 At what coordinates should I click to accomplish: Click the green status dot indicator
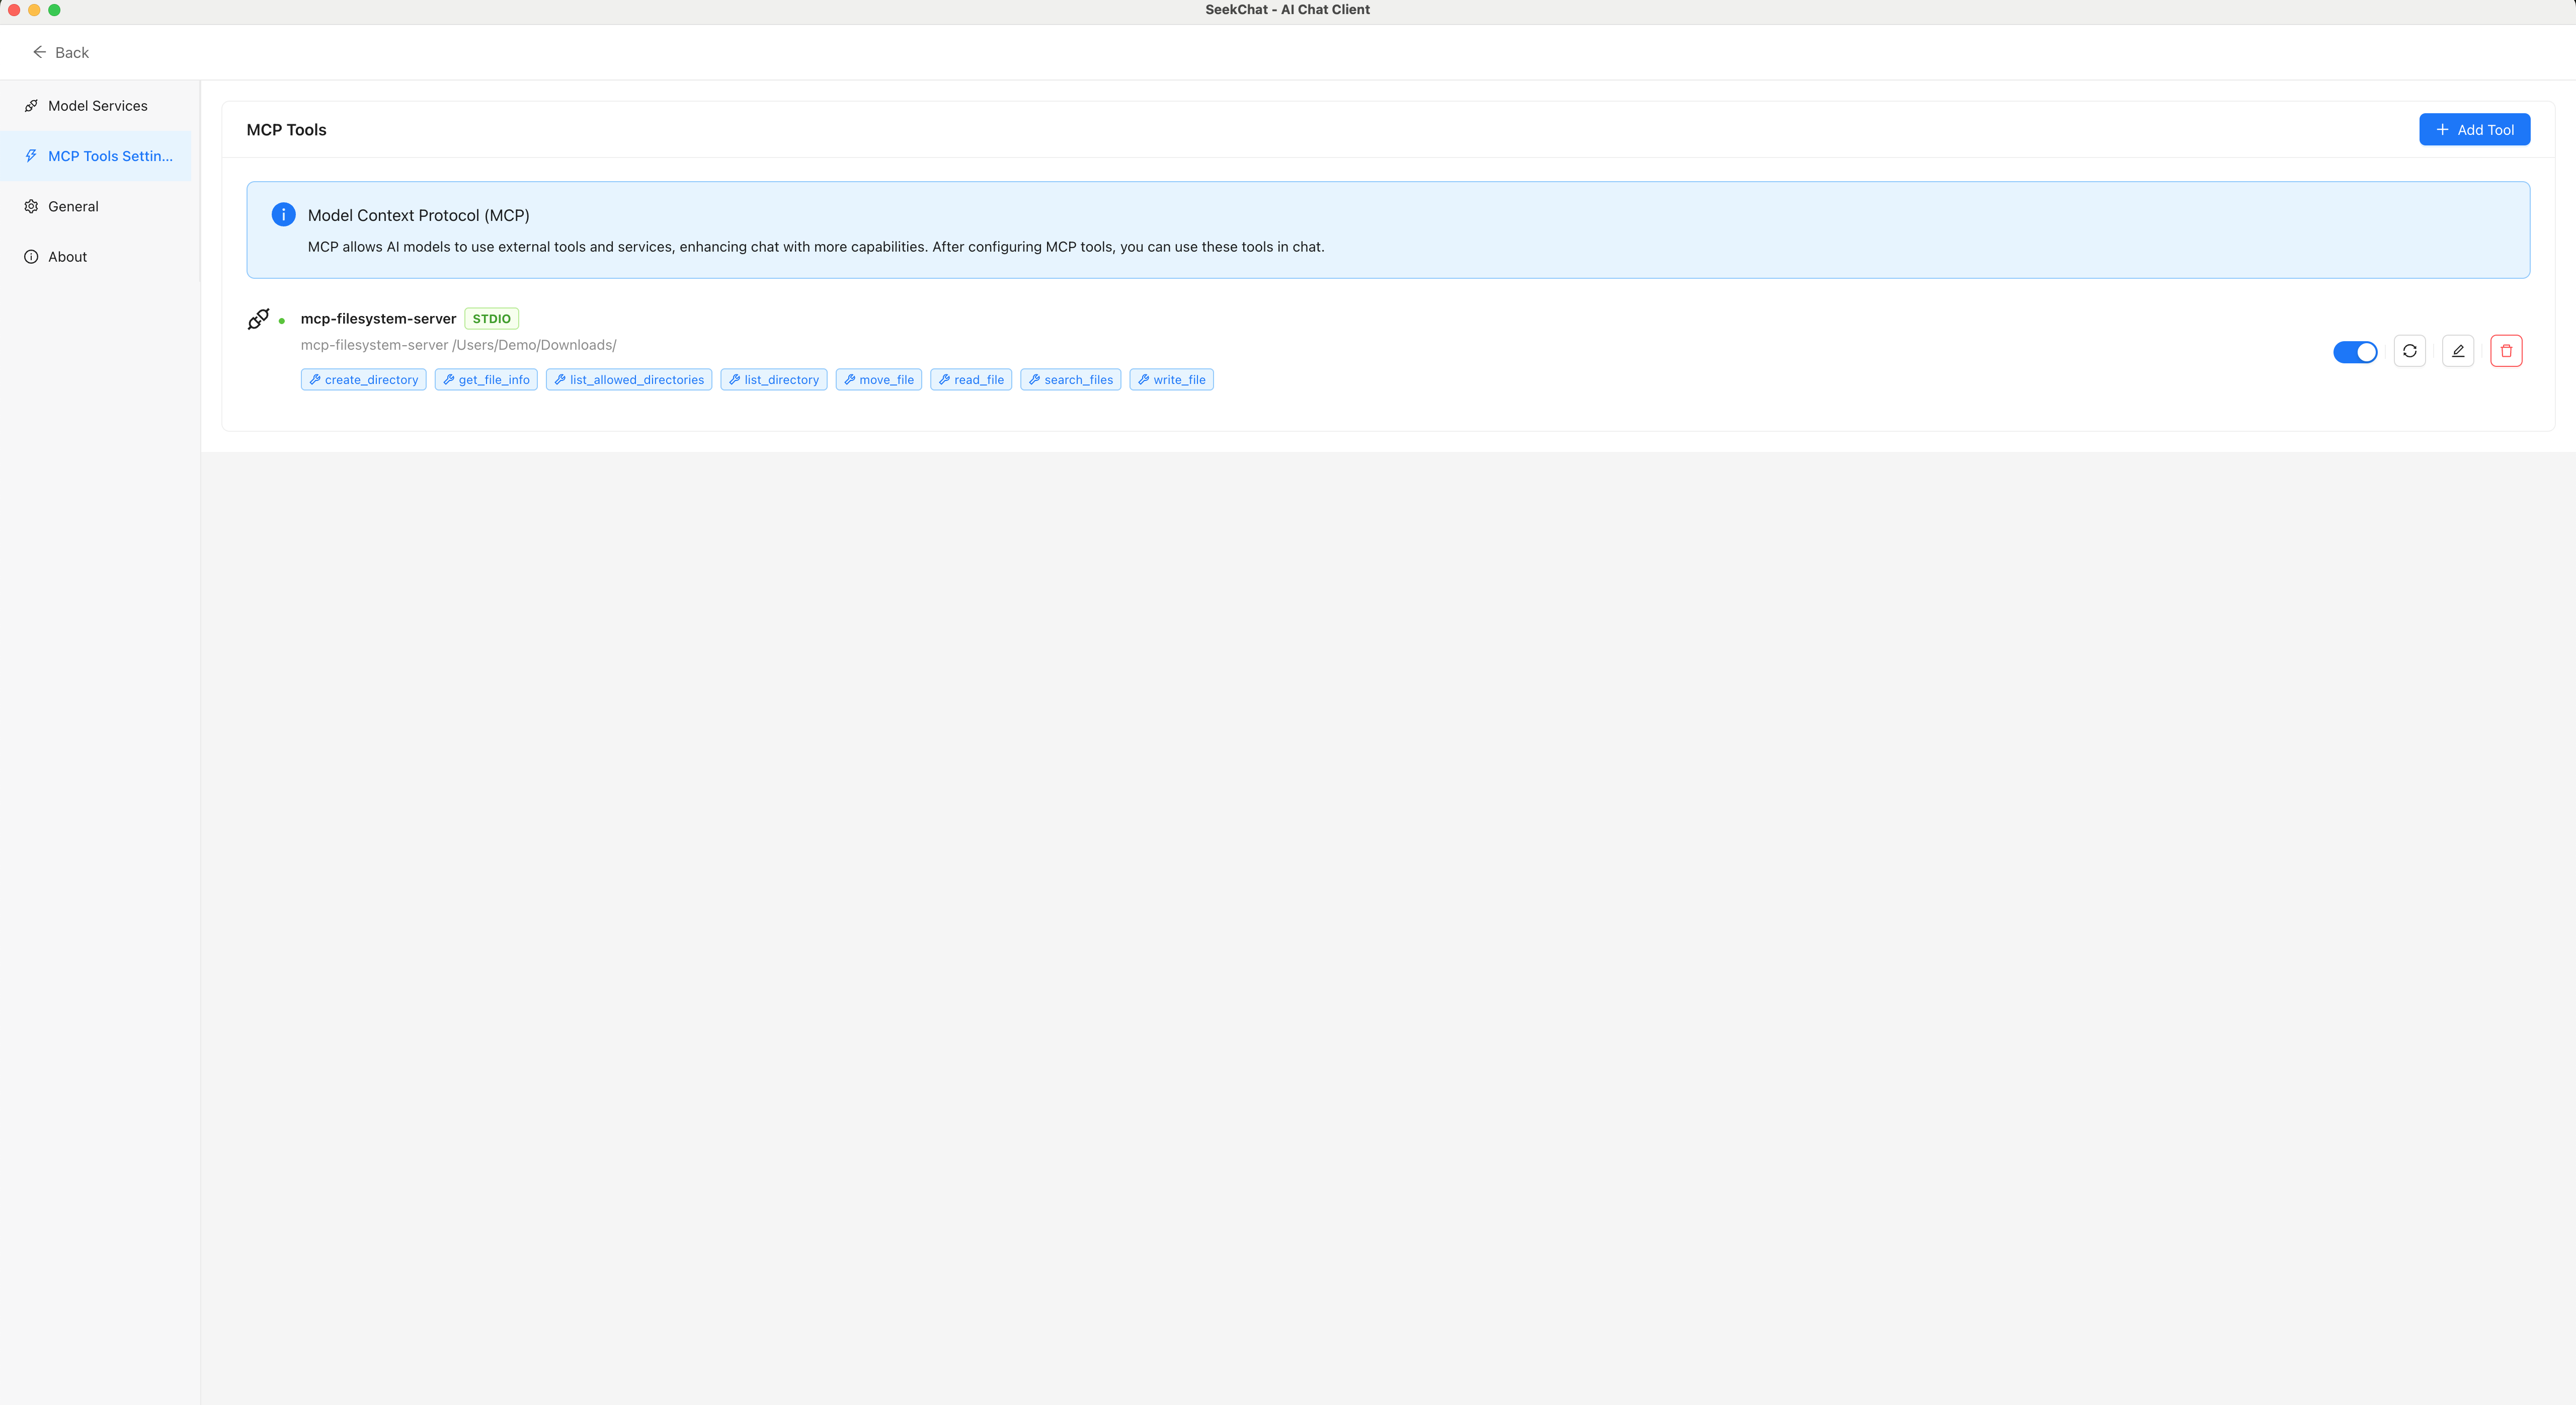282,320
